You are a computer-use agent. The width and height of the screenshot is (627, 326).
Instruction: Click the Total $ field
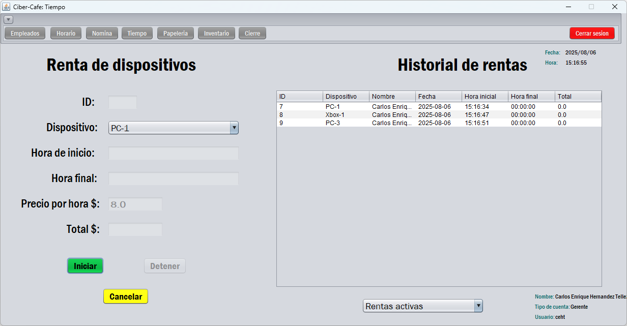(x=135, y=229)
